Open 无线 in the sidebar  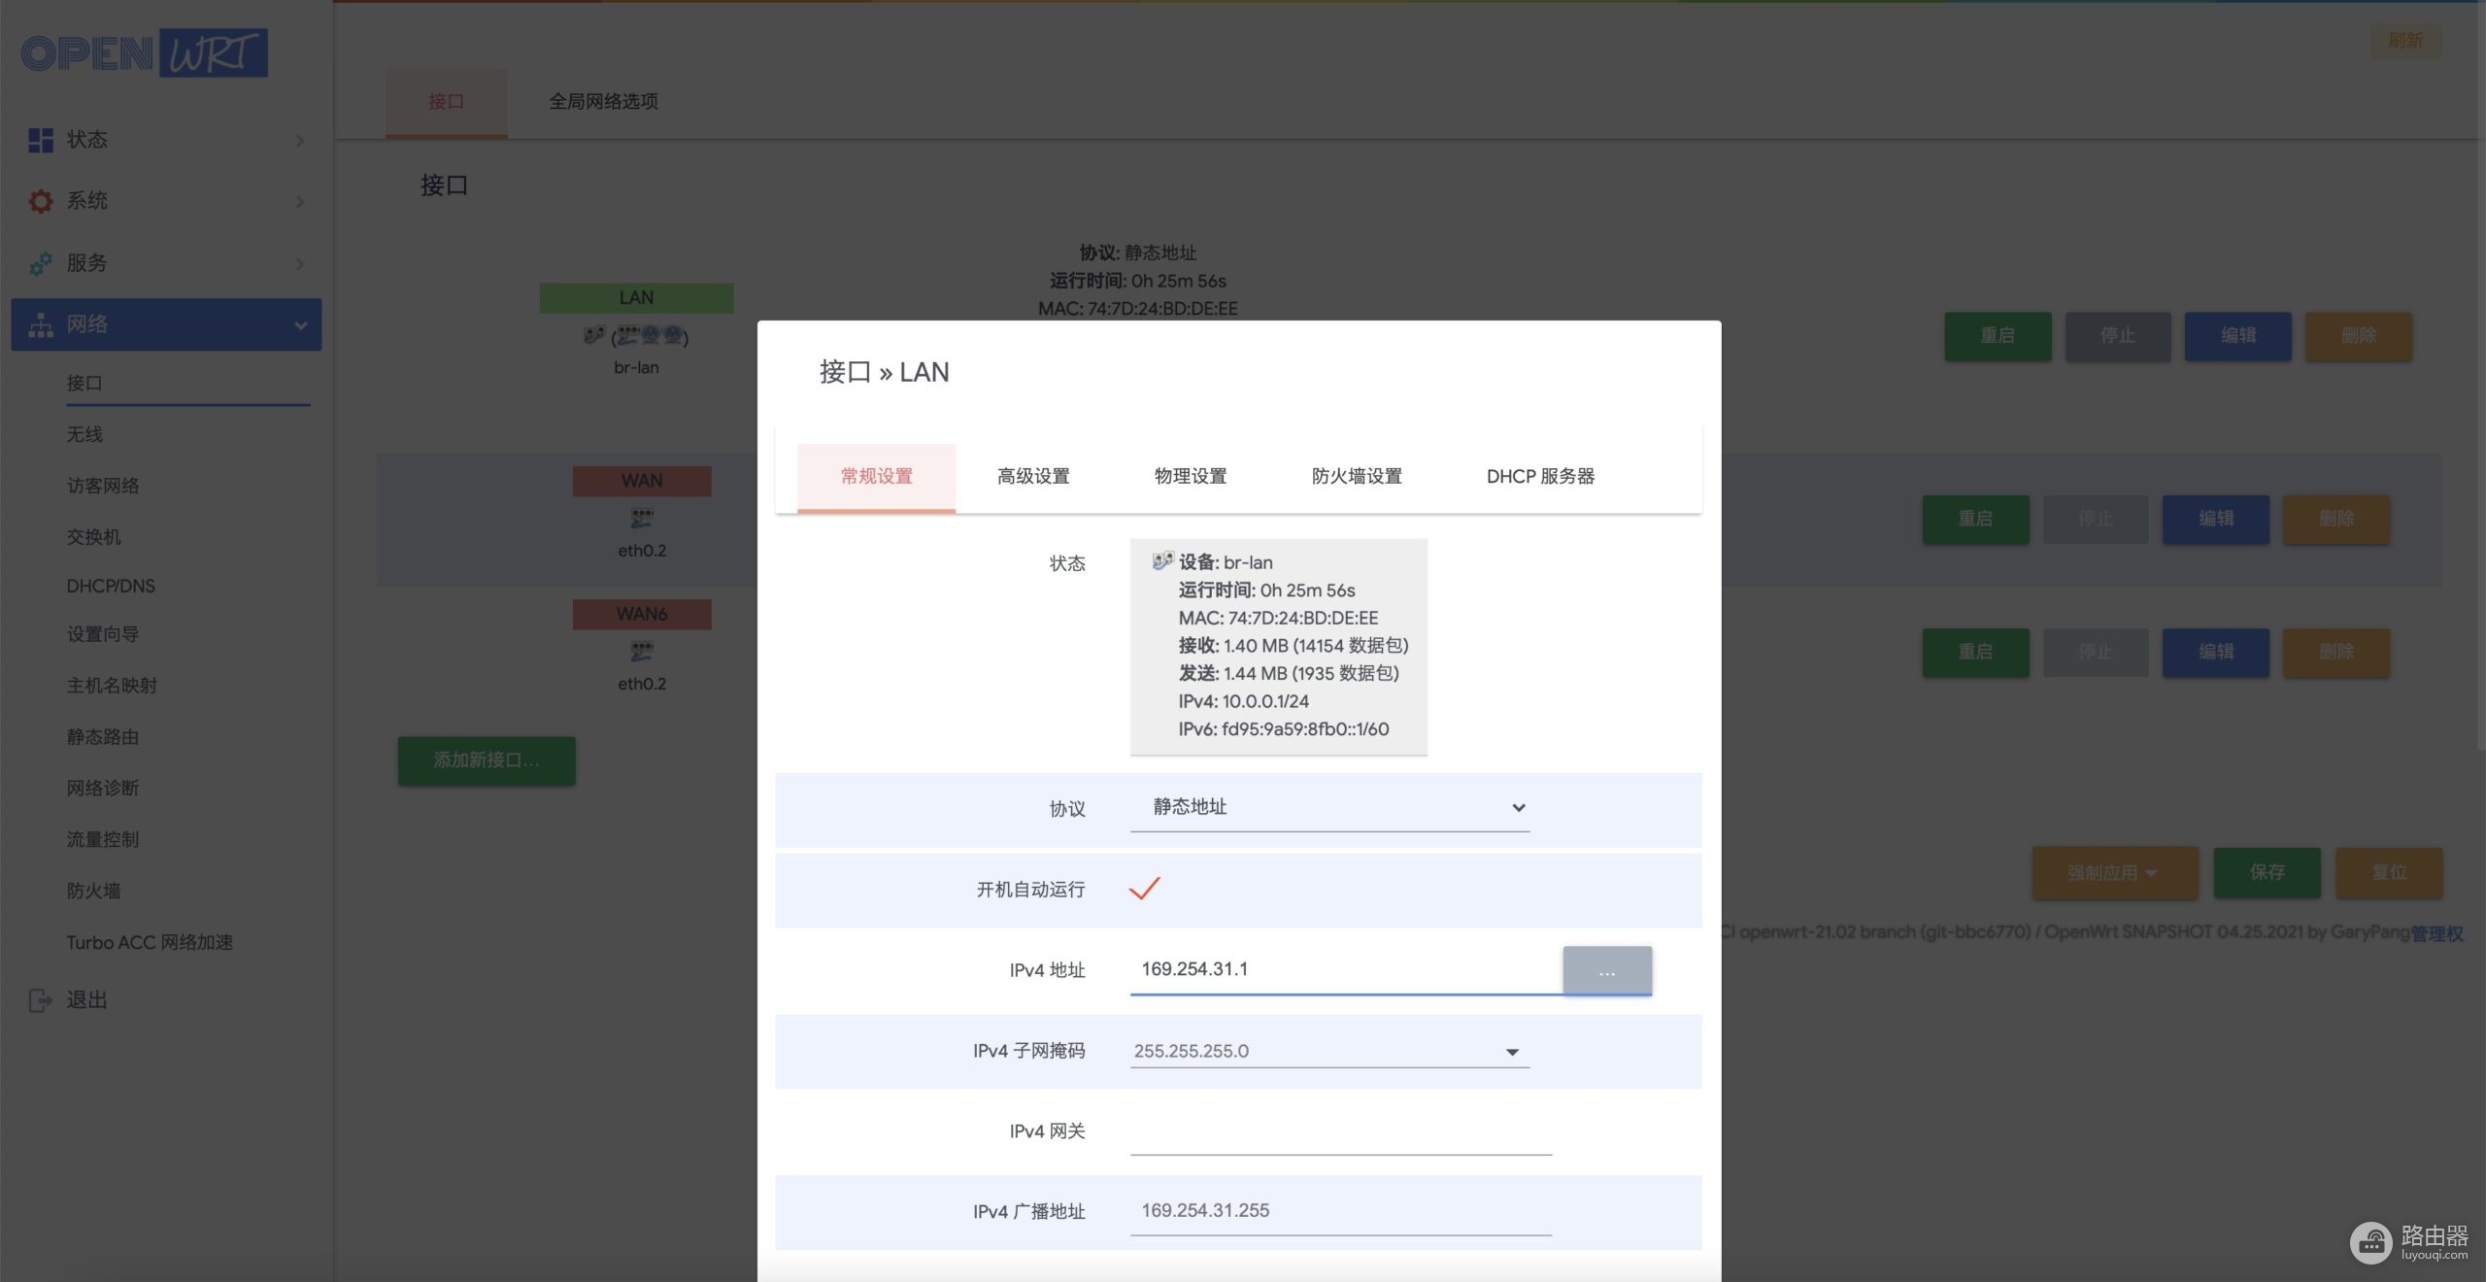[84, 435]
